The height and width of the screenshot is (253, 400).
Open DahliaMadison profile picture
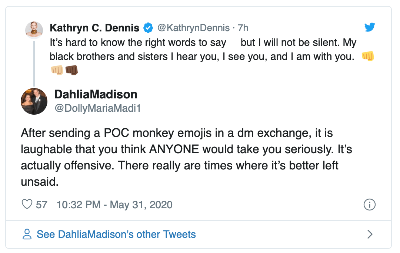[x=34, y=101]
